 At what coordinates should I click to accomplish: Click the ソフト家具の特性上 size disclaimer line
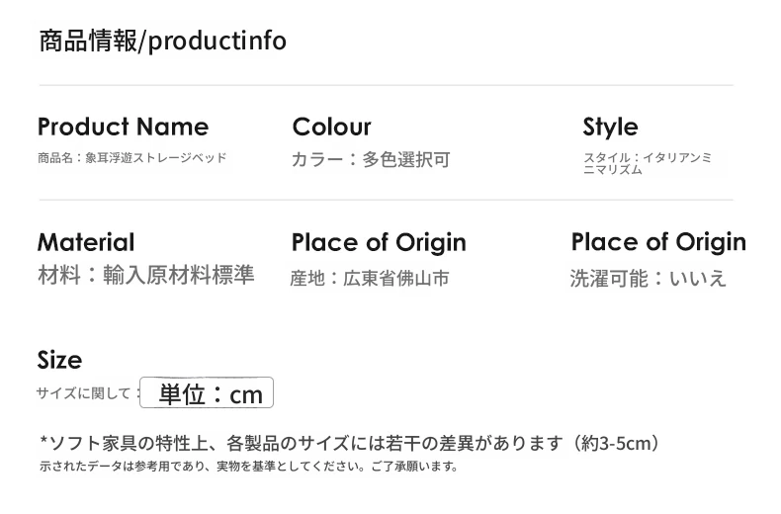[350, 442]
